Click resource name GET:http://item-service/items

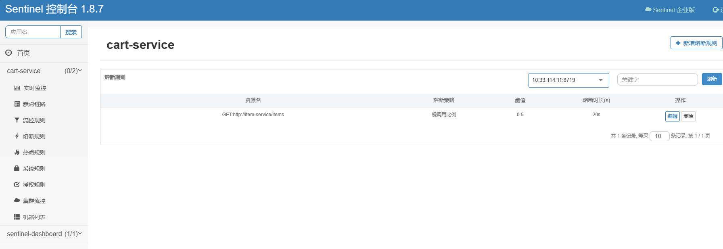click(x=253, y=115)
